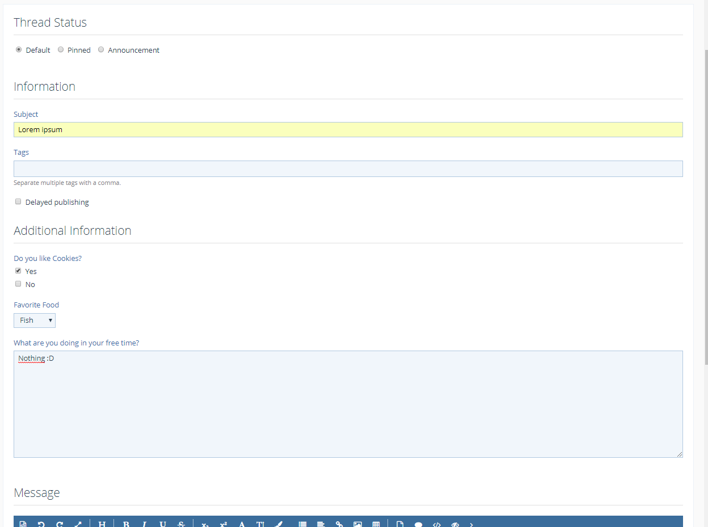The width and height of the screenshot is (708, 527).
Task: Click the redo icon in editor toolbar
Action: click(x=60, y=524)
